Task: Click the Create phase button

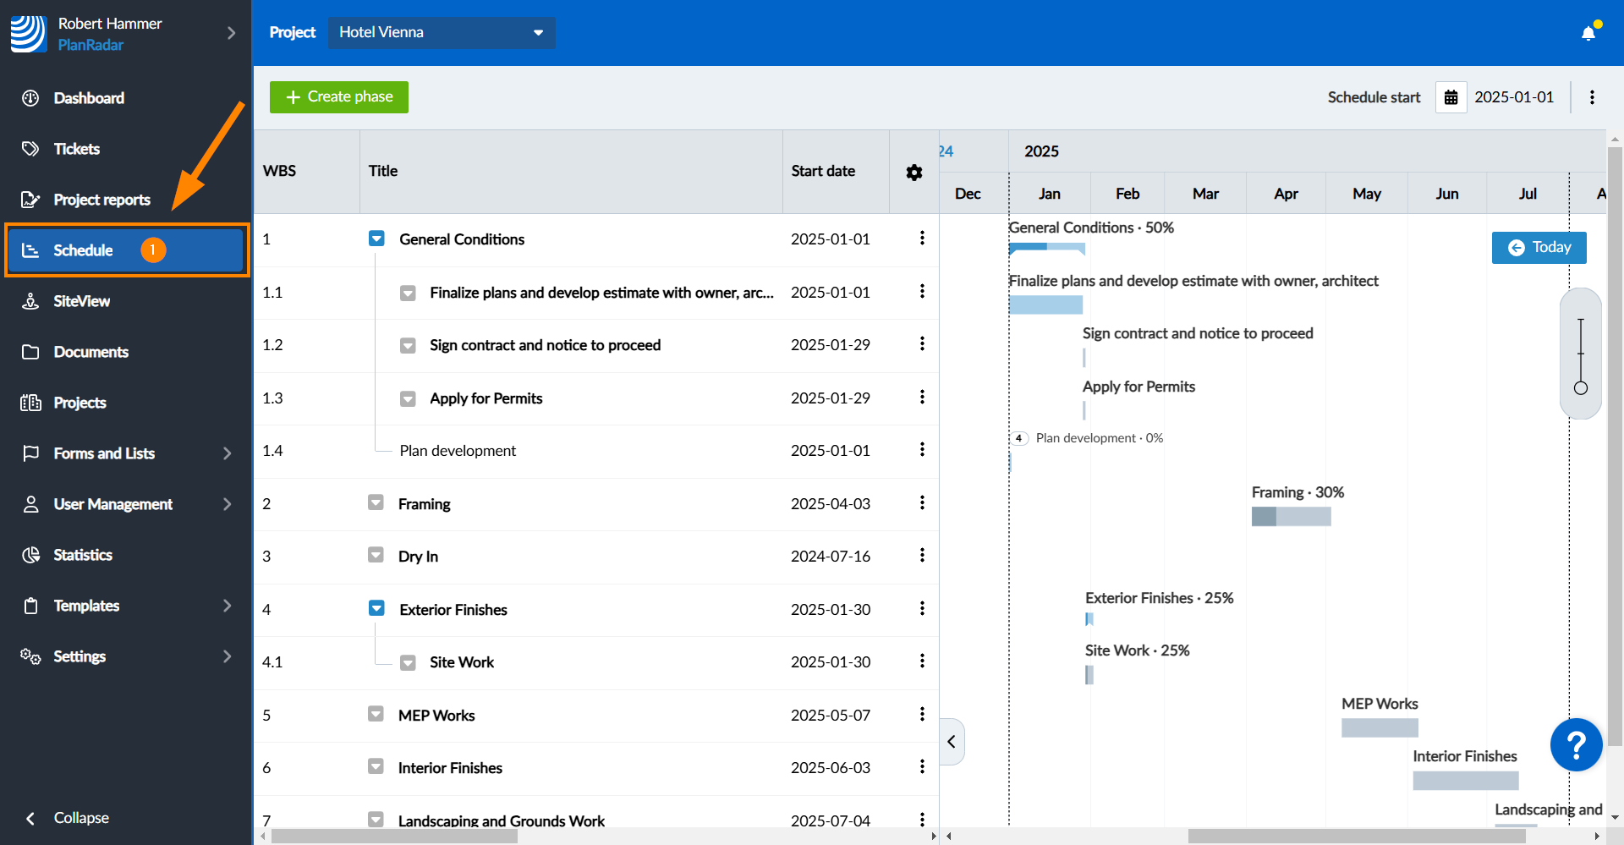Action: tap(338, 97)
